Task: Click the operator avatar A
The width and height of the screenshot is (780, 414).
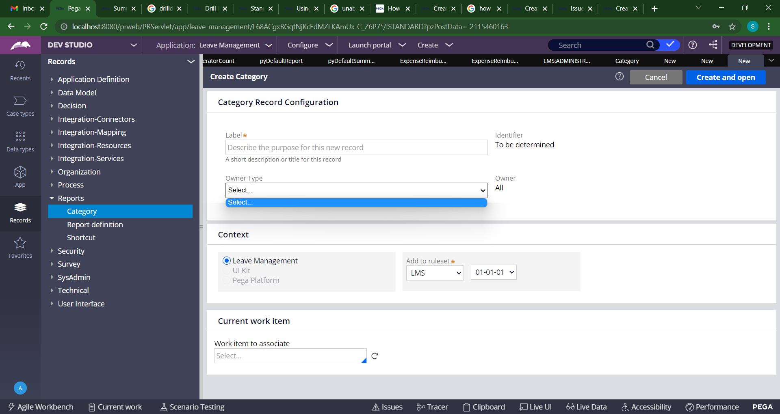Action: tap(20, 388)
